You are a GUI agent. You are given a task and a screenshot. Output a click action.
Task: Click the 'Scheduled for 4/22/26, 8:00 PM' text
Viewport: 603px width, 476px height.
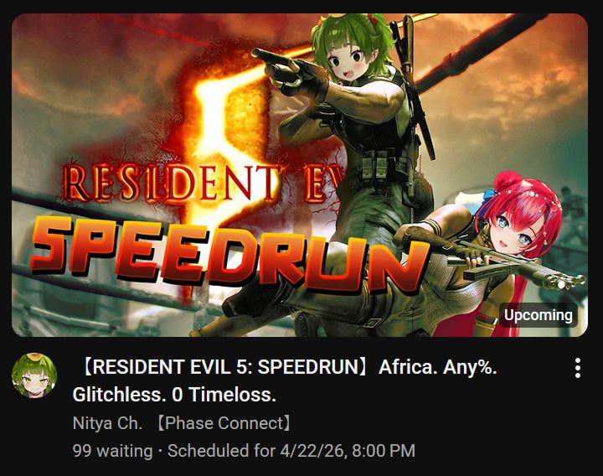pos(291,451)
